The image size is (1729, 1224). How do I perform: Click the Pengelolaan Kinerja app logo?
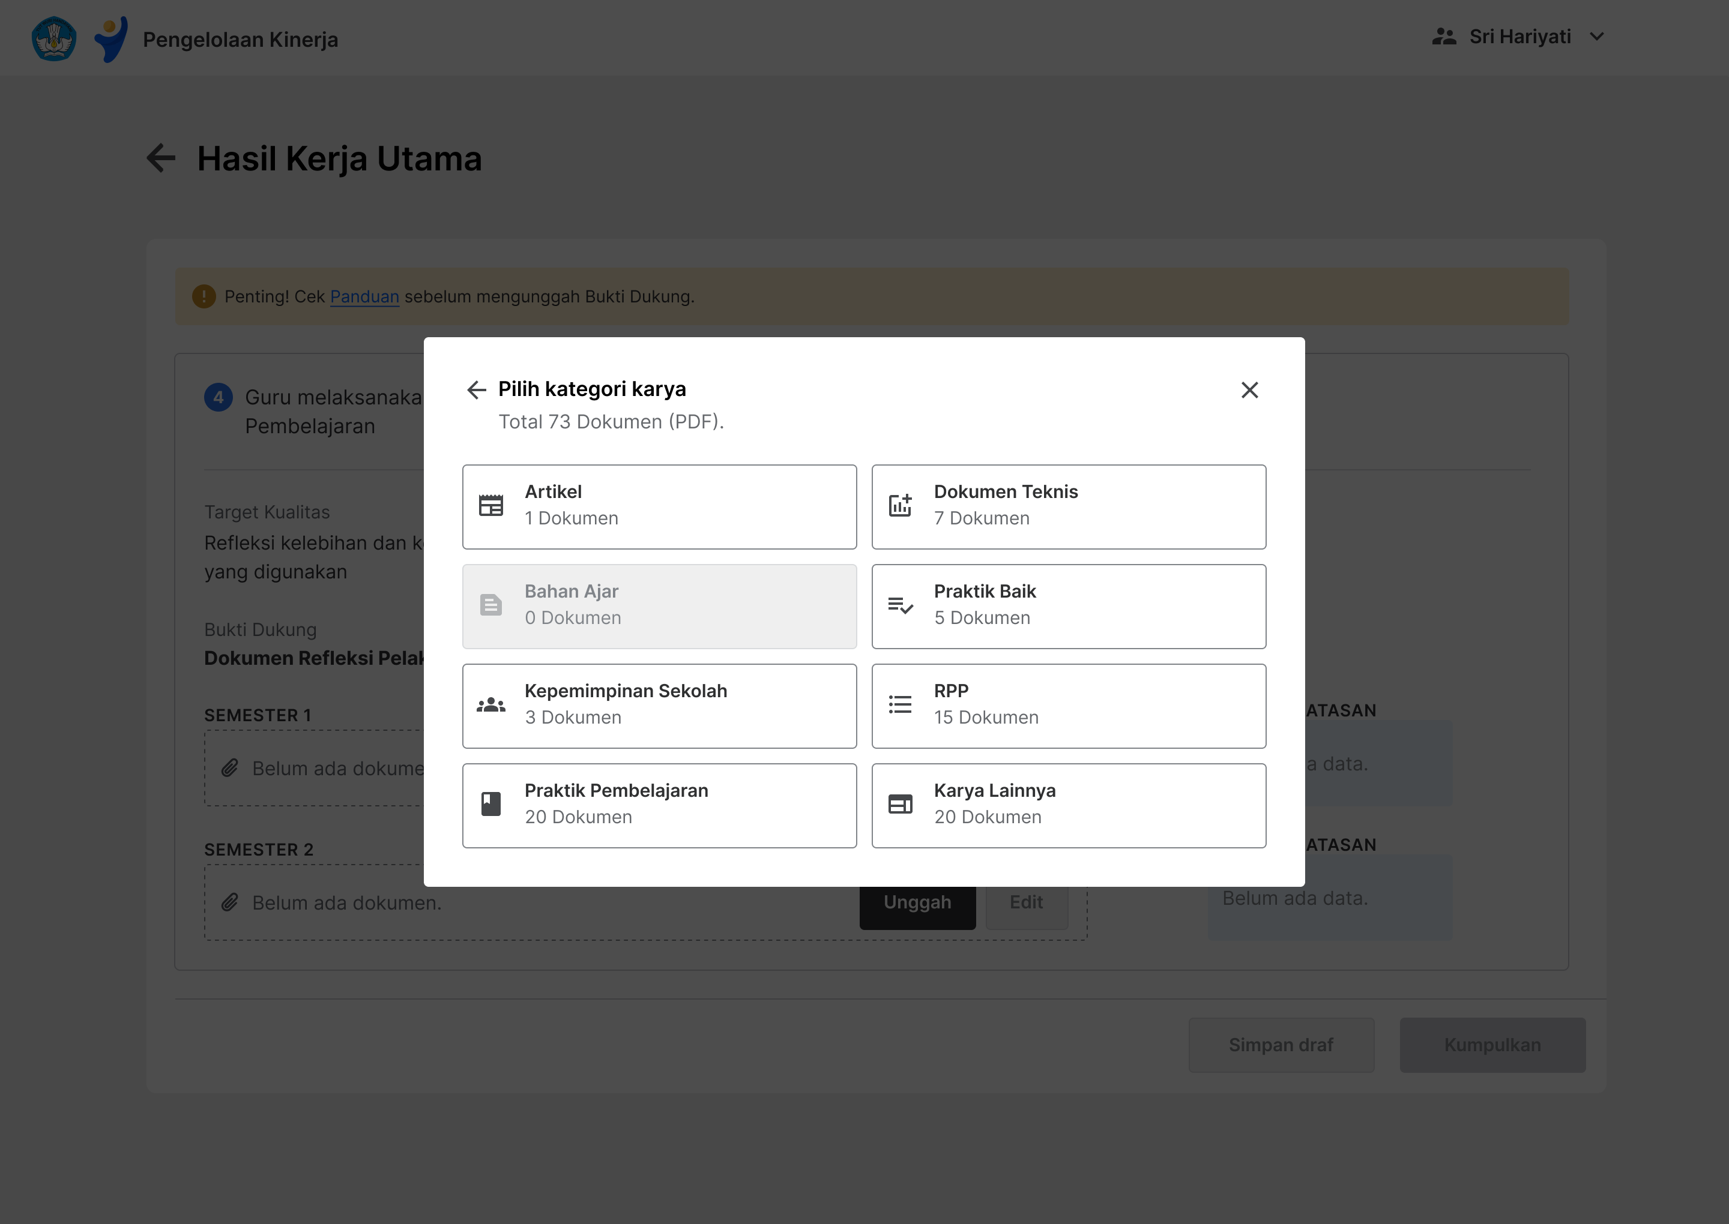point(111,38)
